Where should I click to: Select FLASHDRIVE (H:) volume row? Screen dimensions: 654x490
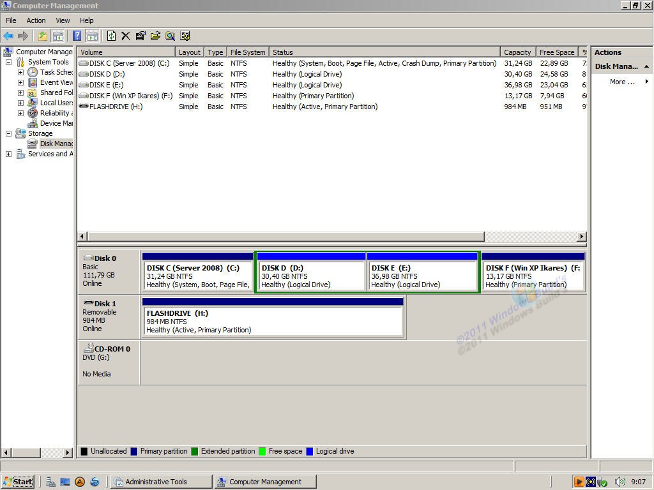click(x=332, y=107)
